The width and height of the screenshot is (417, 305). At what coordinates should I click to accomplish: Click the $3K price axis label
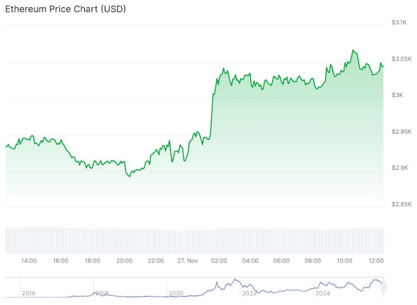point(397,95)
